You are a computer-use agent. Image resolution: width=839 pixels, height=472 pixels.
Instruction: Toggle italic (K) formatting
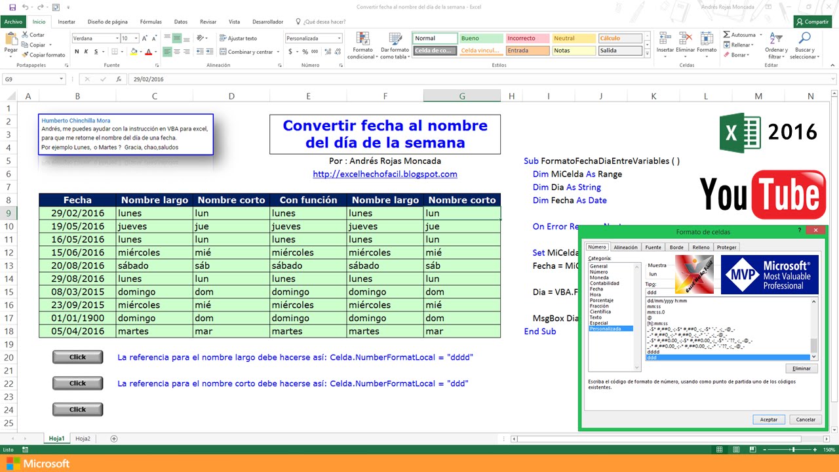tap(86, 52)
